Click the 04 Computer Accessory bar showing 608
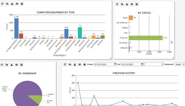Screen dimensions: 185x106 (66, 34)
